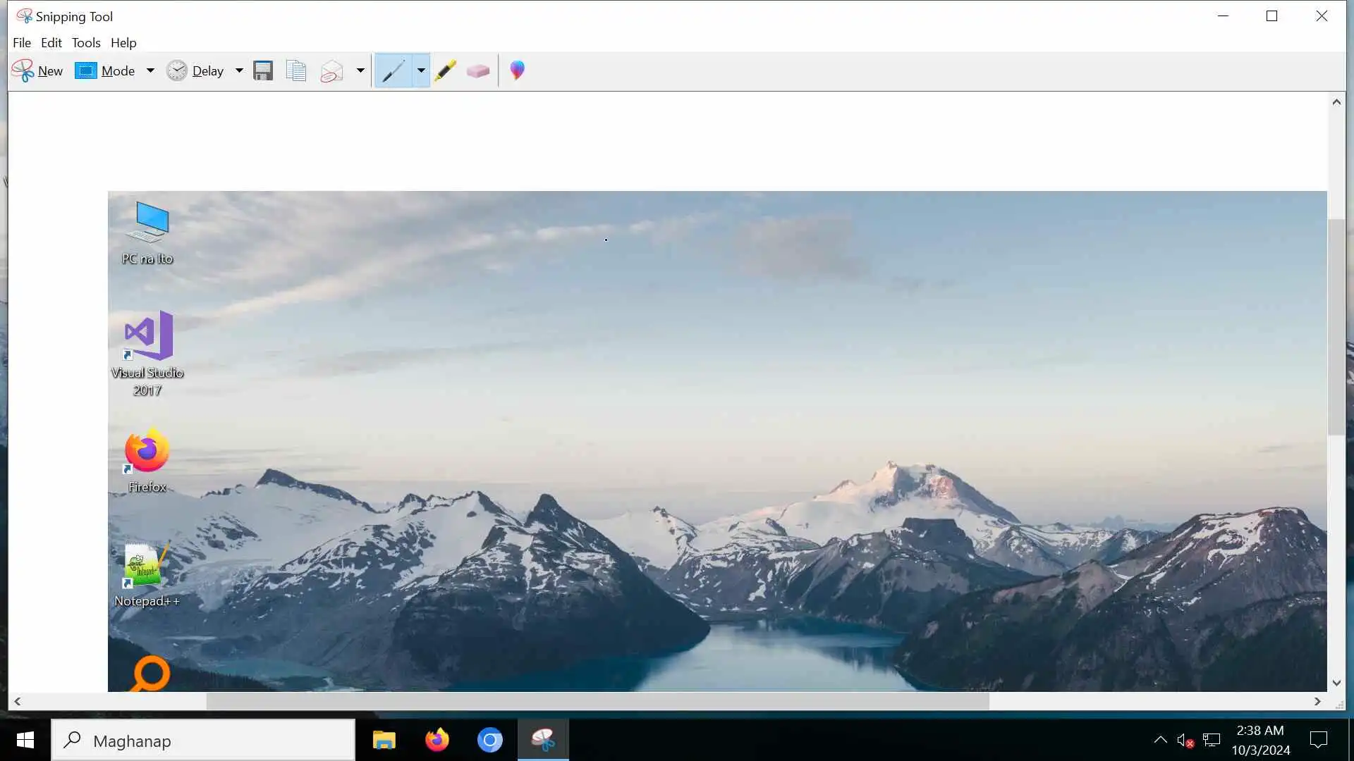Open the File menu
Image resolution: width=1354 pixels, height=761 pixels.
(22, 43)
